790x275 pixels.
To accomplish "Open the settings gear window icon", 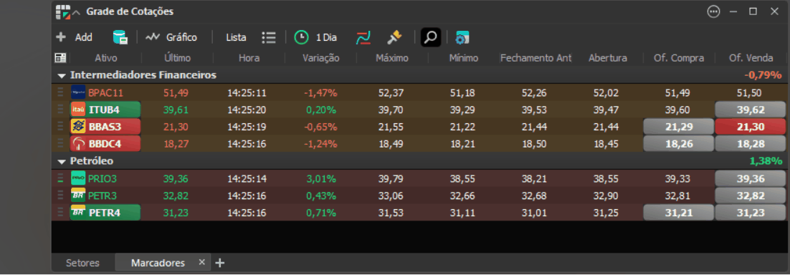I will (x=462, y=37).
